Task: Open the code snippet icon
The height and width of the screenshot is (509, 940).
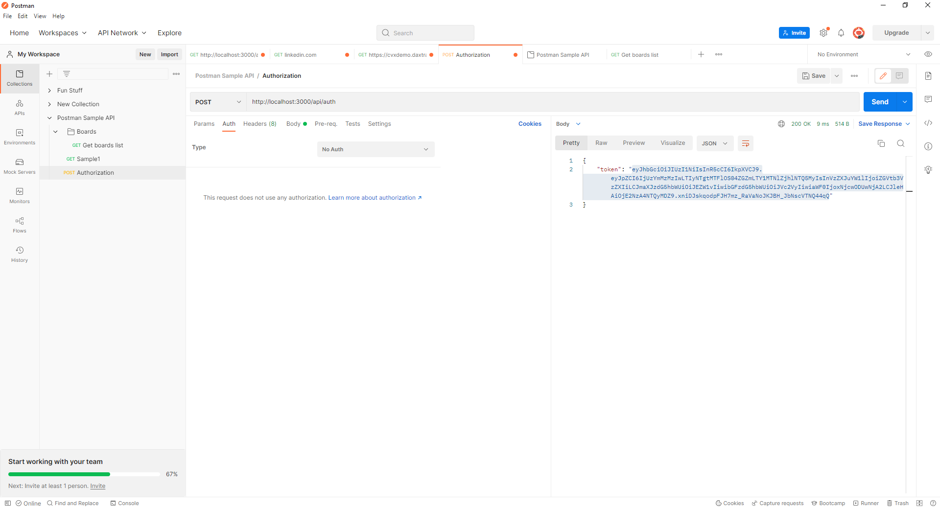Action: tap(928, 123)
